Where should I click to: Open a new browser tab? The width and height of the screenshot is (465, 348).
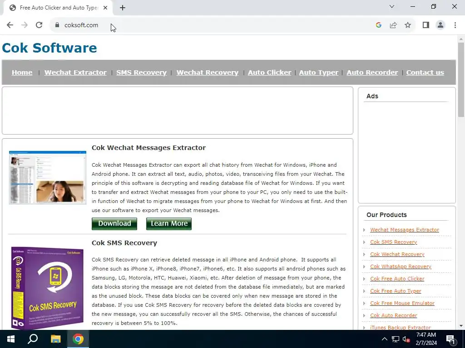point(123,8)
